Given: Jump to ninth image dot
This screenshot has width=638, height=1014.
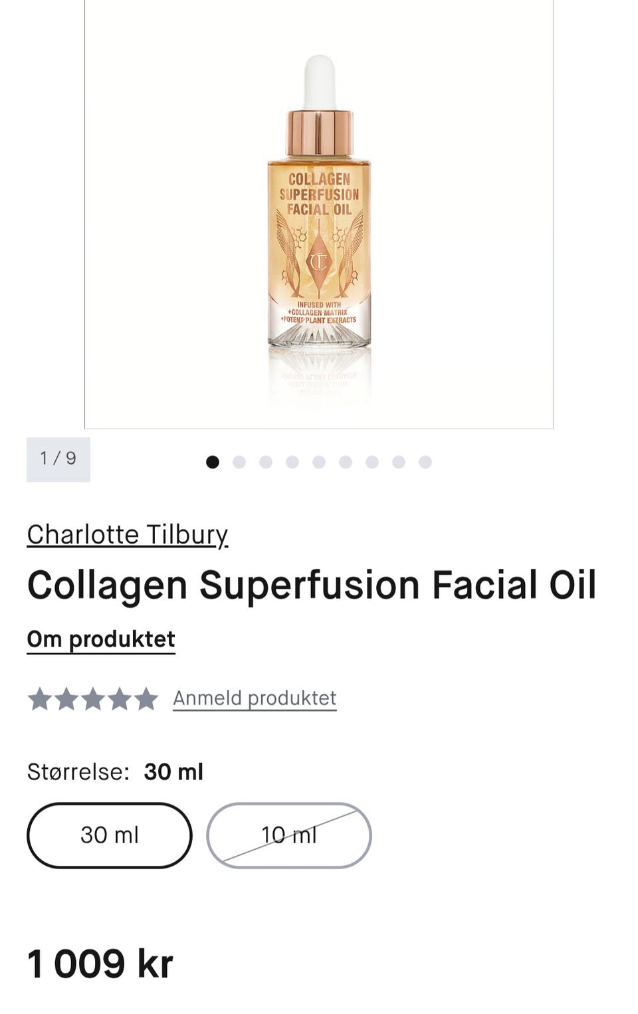Looking at the screenshot, I should (425, 462).
